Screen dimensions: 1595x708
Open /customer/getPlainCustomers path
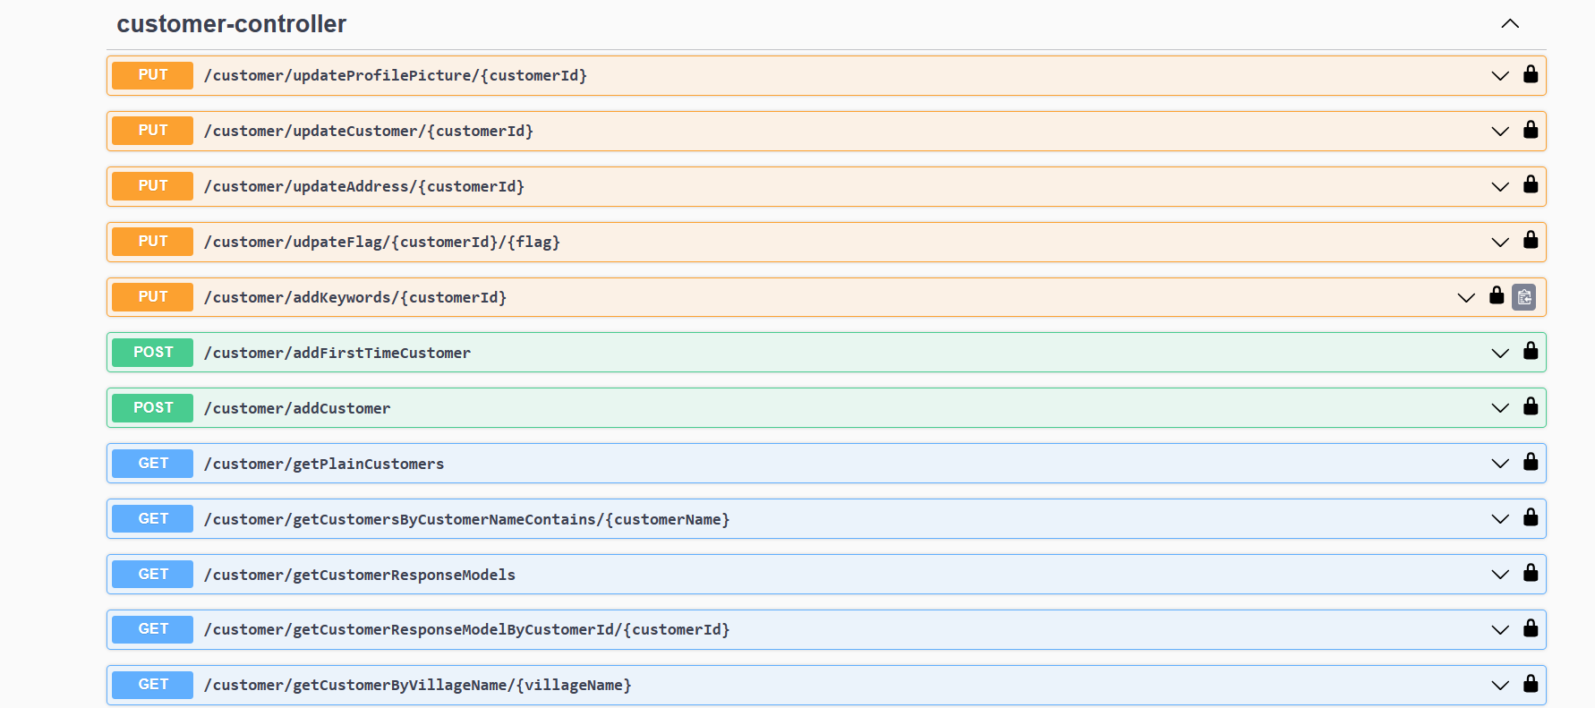click(324, 465)
